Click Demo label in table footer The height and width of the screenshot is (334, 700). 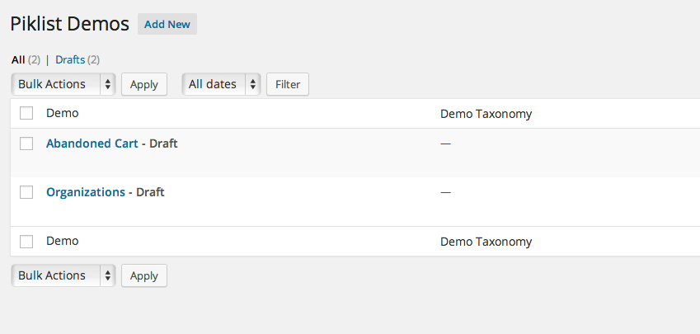tap(63, 242)
